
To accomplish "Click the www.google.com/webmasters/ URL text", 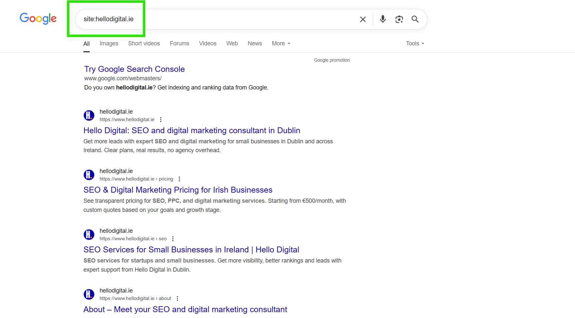I will click(x=123, y=78).
